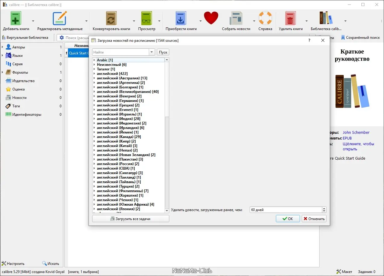Open Virtual library (Виртуальная библиотека)
384x276 pixels.
coord(25,38)
